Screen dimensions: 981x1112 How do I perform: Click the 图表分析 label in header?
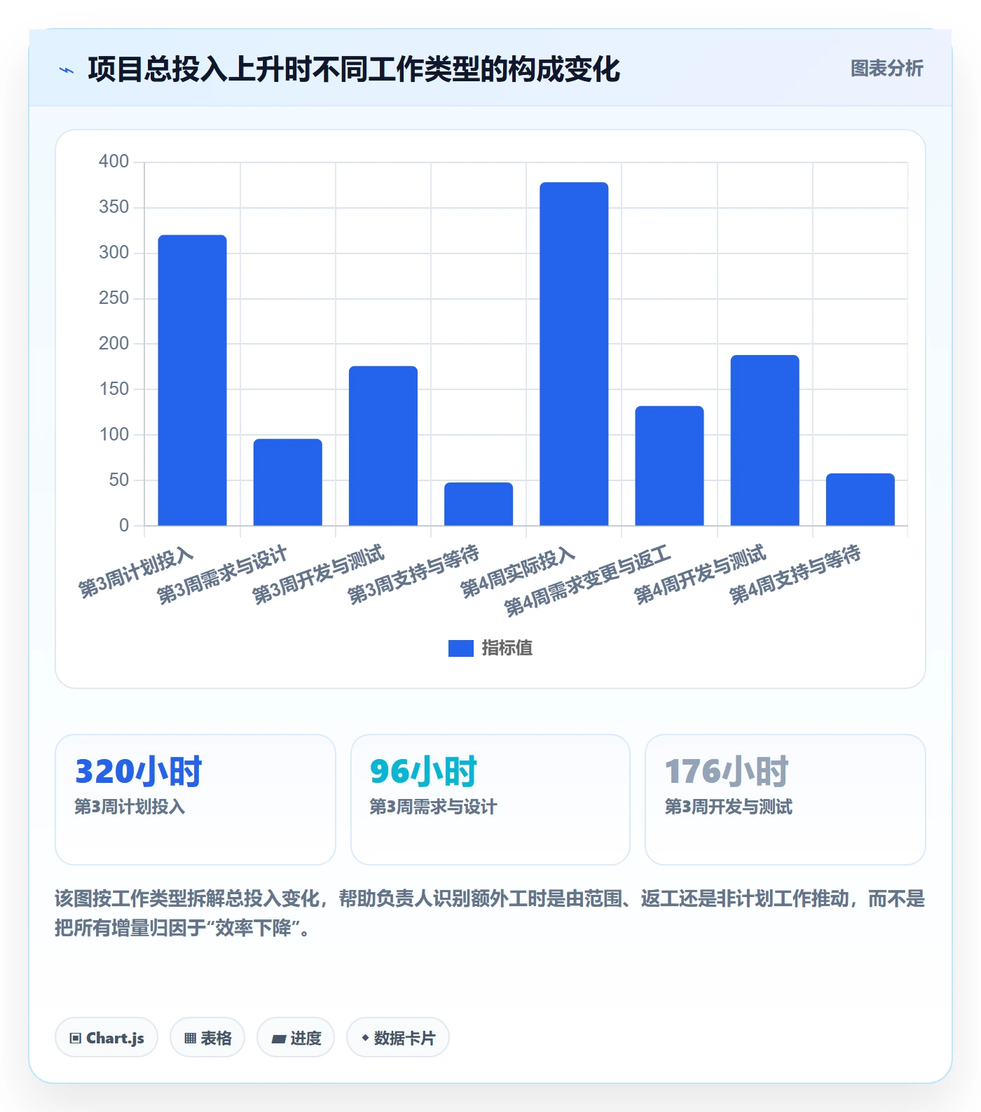pyautogui.click(x=886, y=69)
